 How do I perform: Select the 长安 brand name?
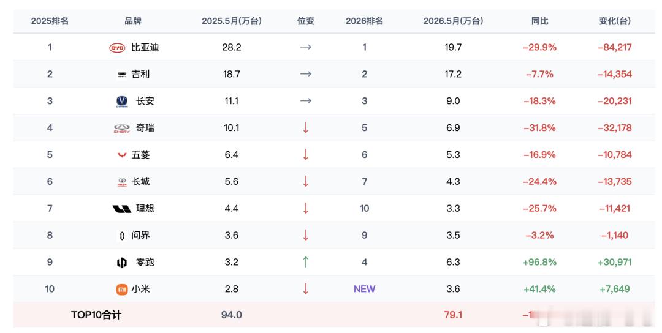[145, 101]
